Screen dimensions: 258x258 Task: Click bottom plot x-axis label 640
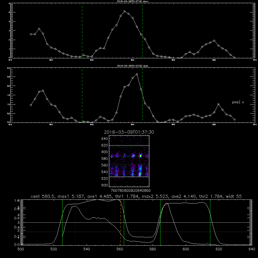252,249
